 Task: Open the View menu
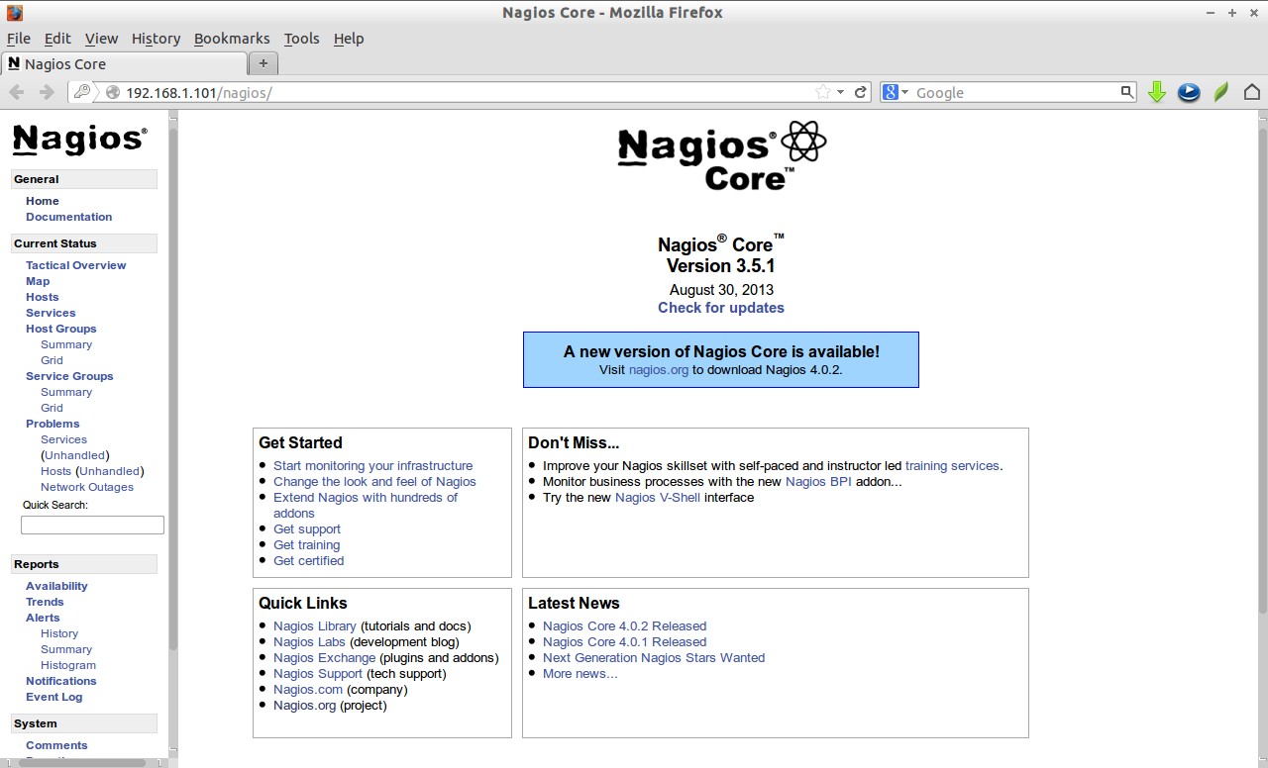[x=101, y=39]
